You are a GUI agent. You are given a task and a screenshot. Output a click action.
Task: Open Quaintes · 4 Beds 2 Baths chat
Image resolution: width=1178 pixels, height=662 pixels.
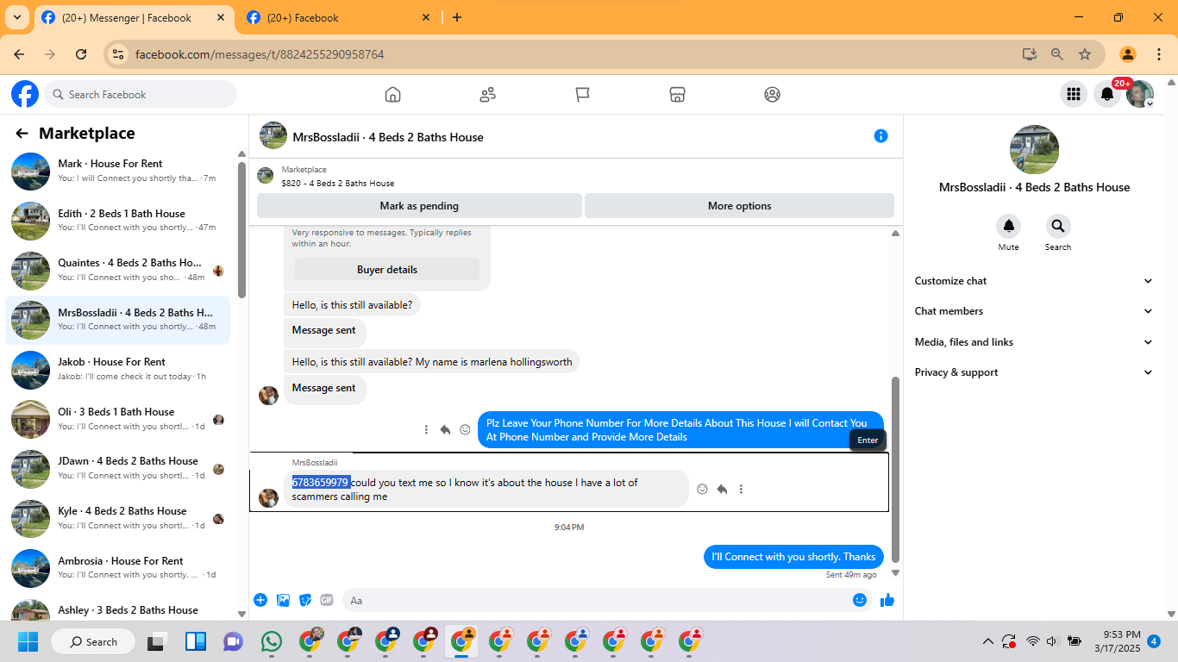118,270
